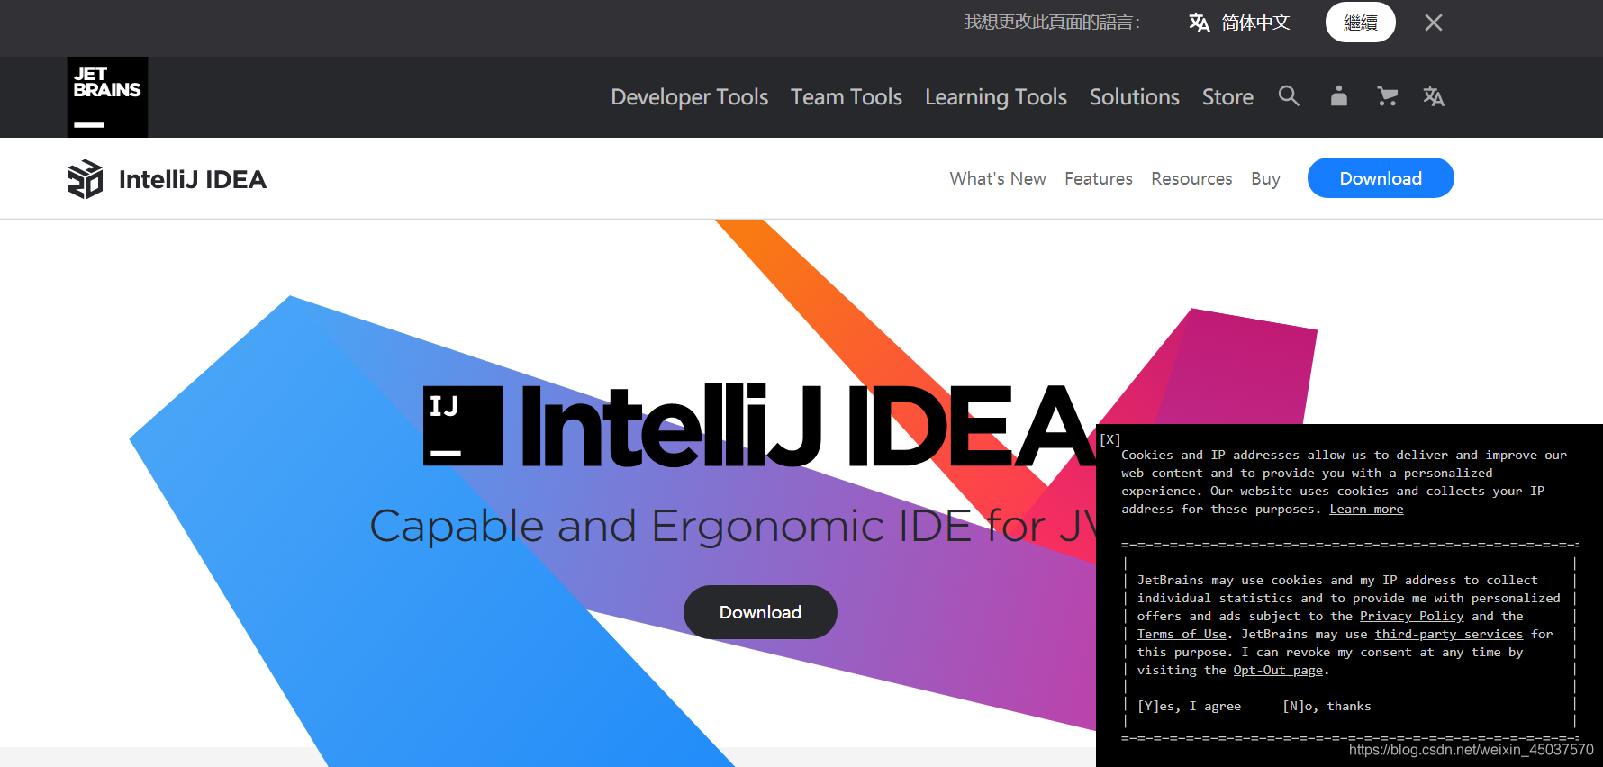Click [Y]es, I agree option
The height and width of the screenshot is (767, 1603).
(x=1189, y=707)
